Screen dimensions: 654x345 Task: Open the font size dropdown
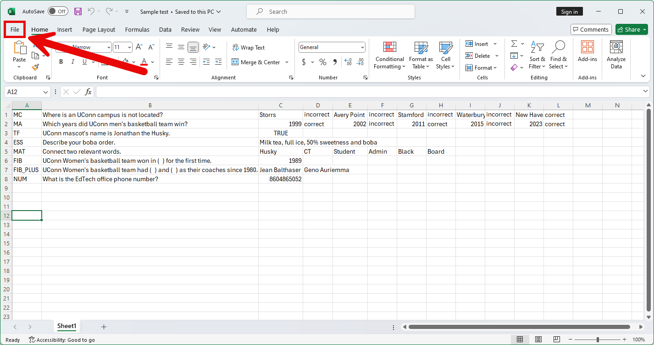pyautogui.click(x=129, y=47)
